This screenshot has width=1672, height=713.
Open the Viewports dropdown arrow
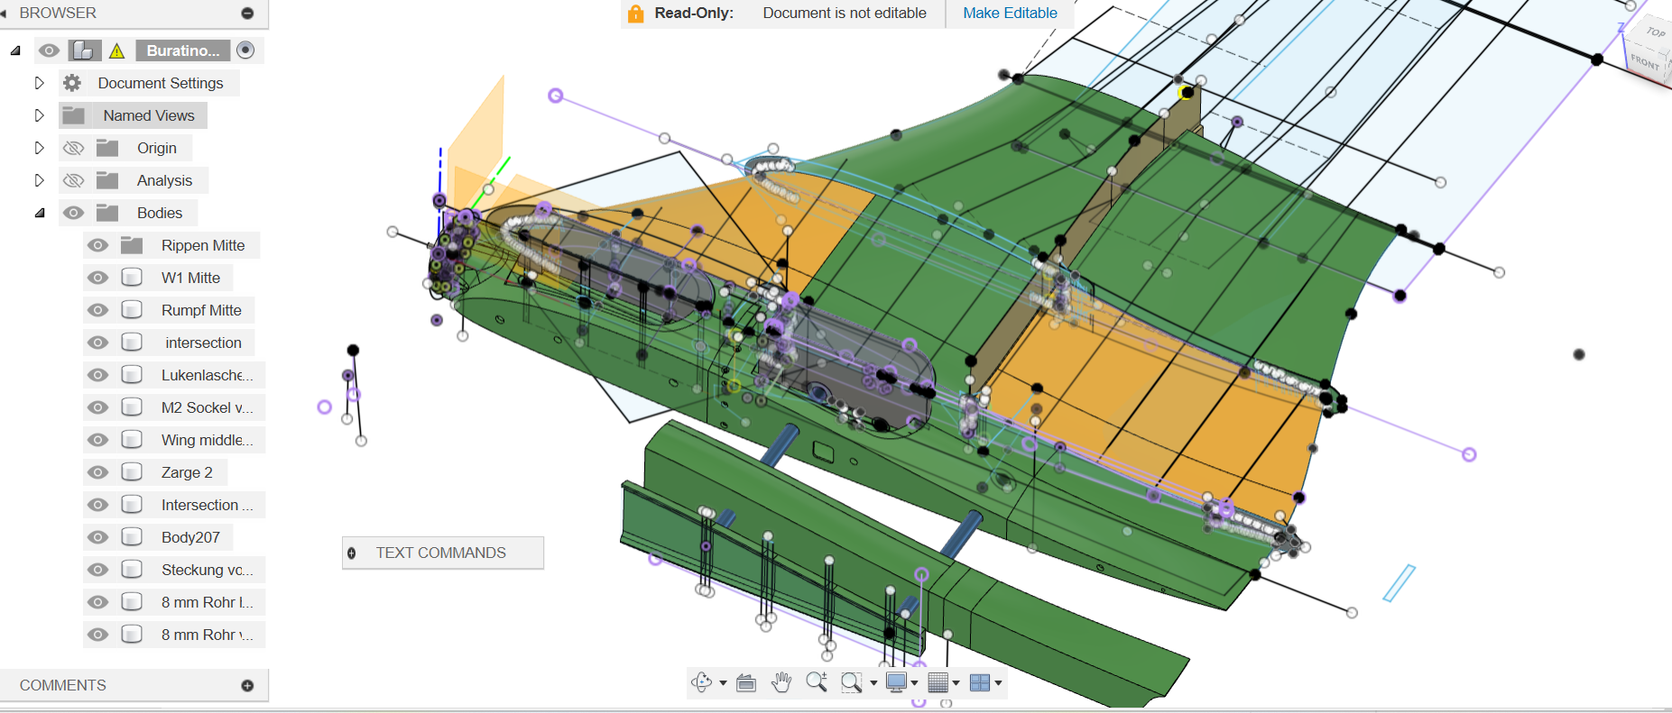pyautogui.click(x=999, y=683)
